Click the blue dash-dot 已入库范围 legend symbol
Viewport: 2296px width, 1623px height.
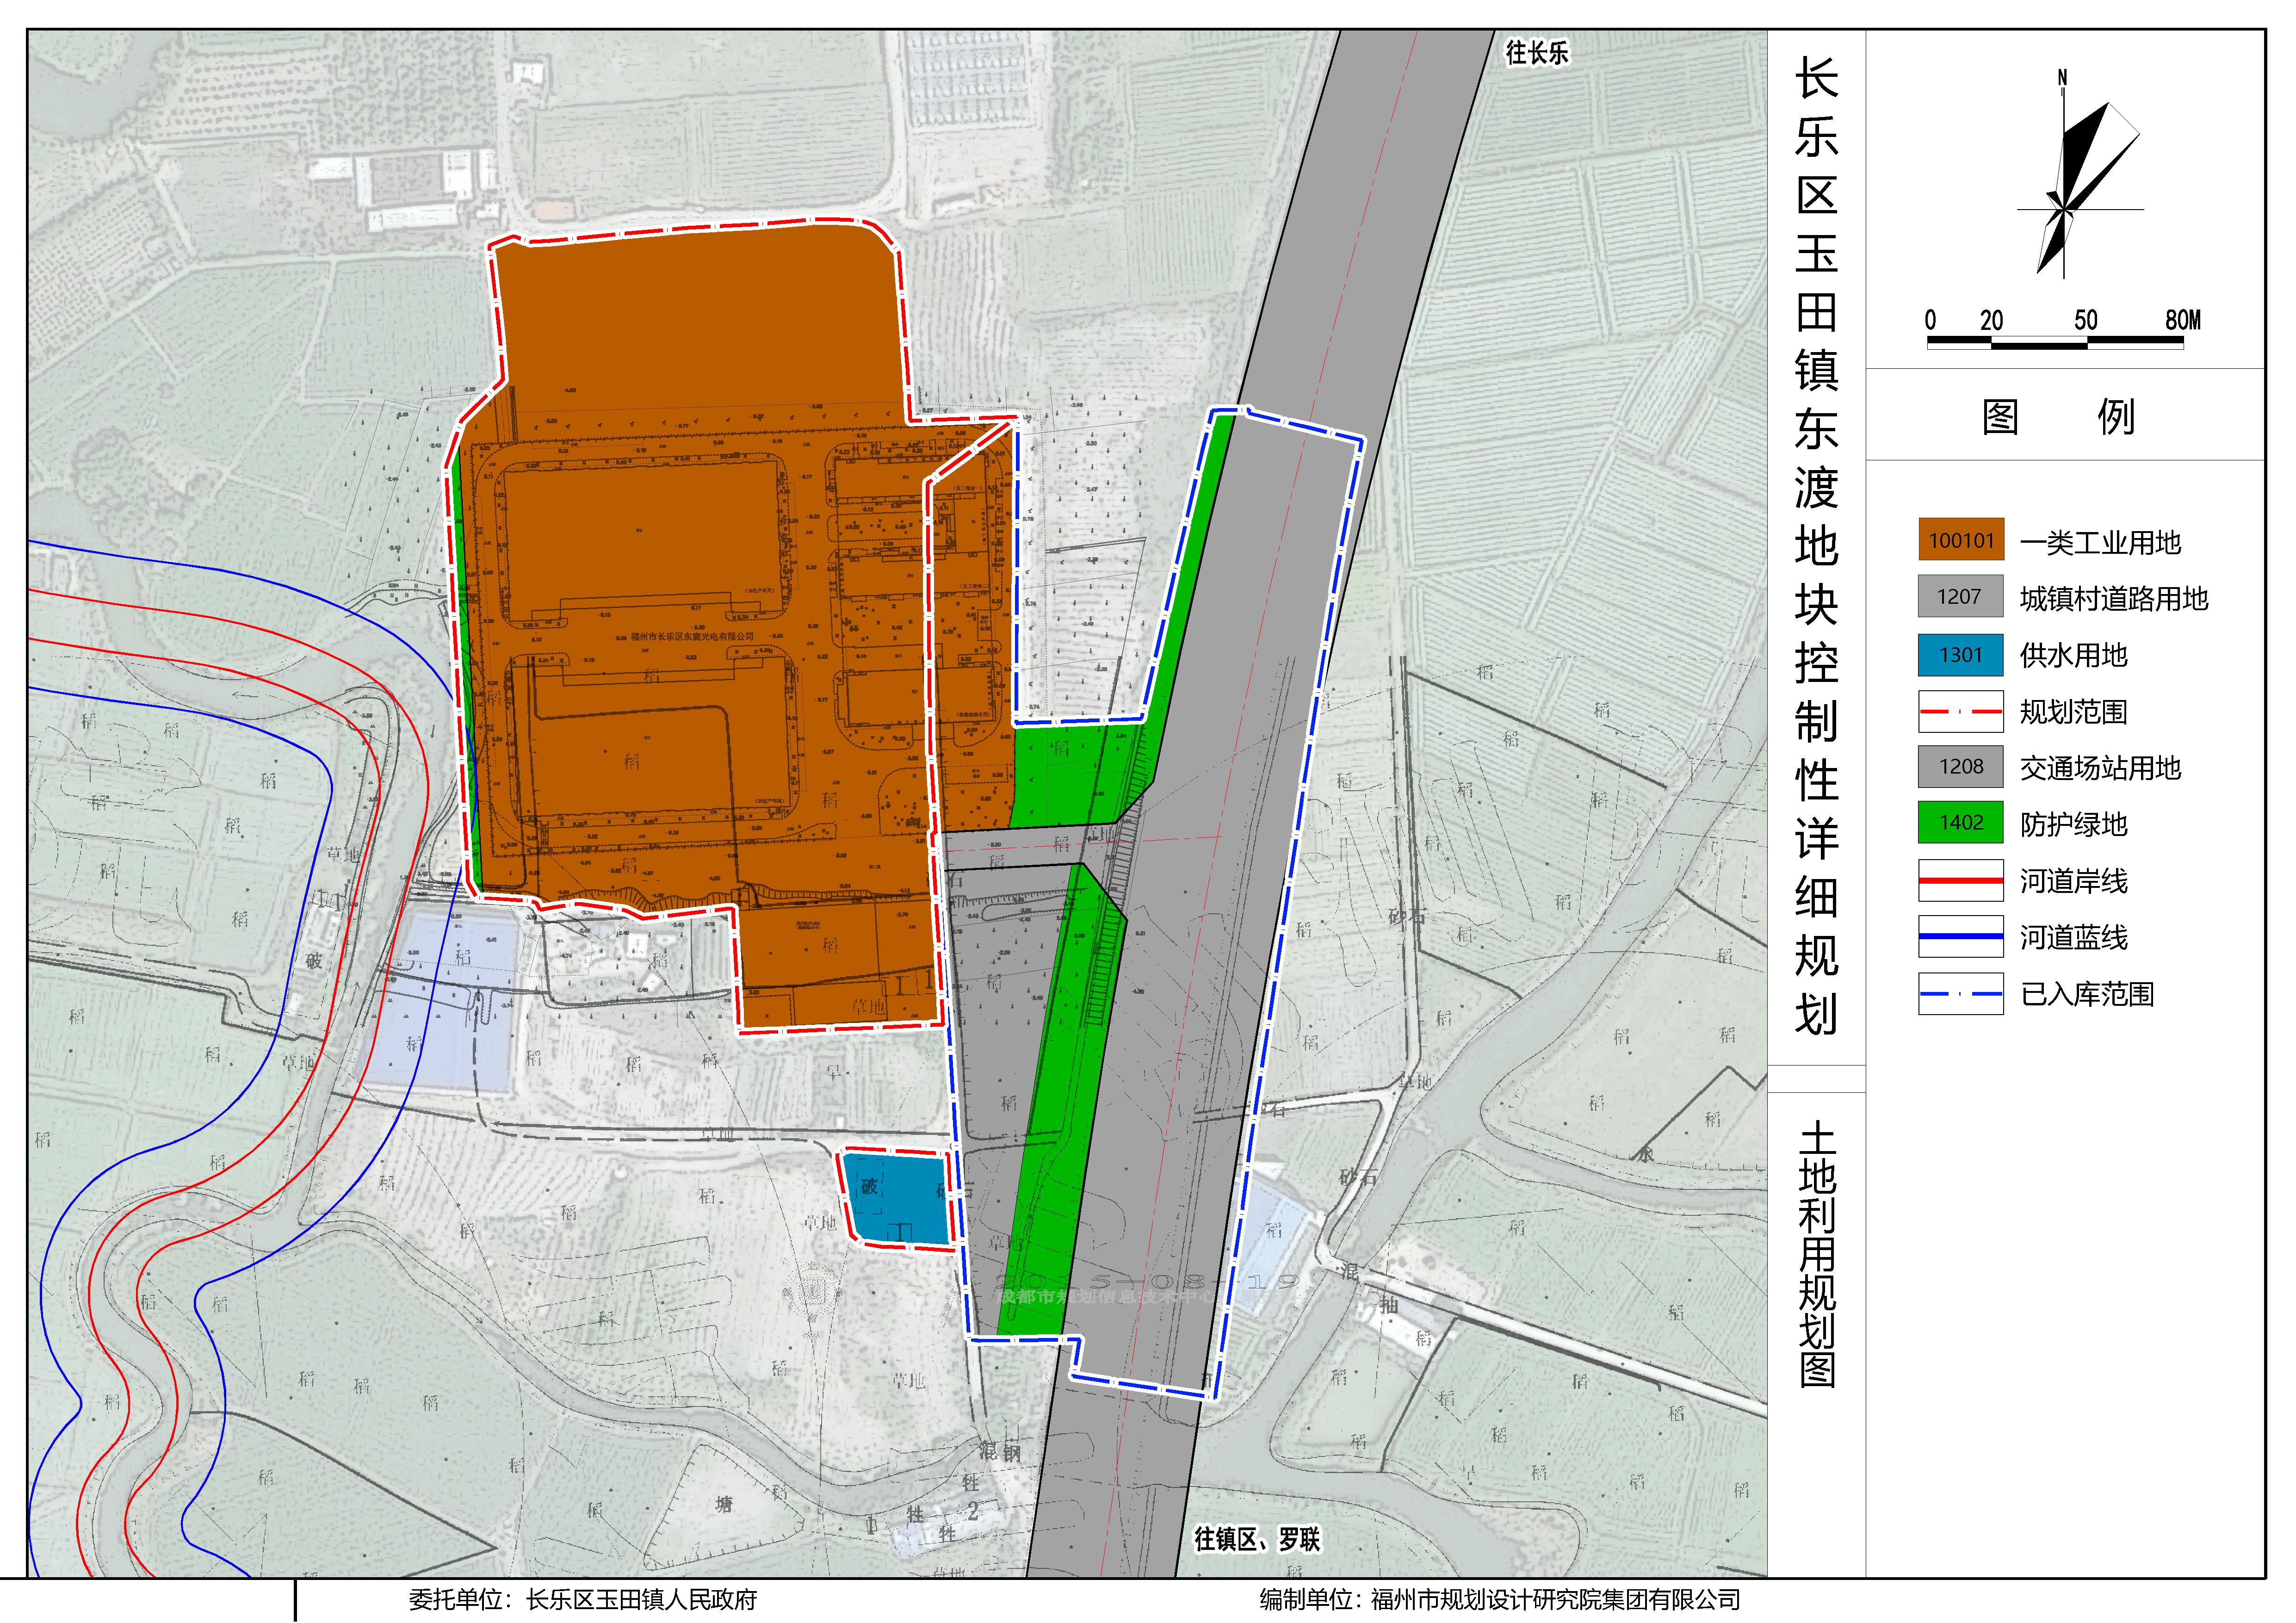click(1960, 993)
